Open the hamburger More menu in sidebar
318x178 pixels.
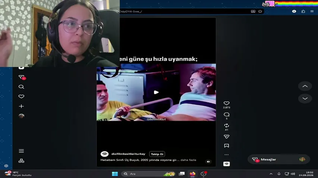[x=21, y=151]
